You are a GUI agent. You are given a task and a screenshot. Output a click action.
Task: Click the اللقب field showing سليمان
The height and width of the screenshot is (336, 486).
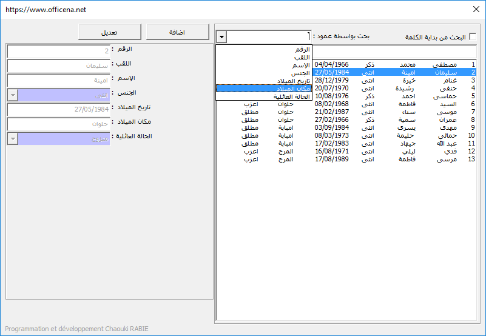[59, 66]
